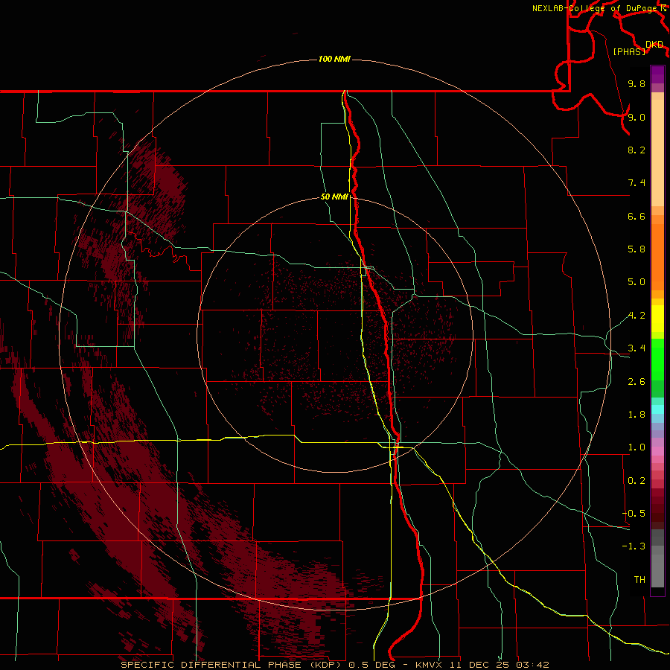This screenshot has width=670, height=670.
Task: Click the -1.3 legend value
Action: point(634,546)
